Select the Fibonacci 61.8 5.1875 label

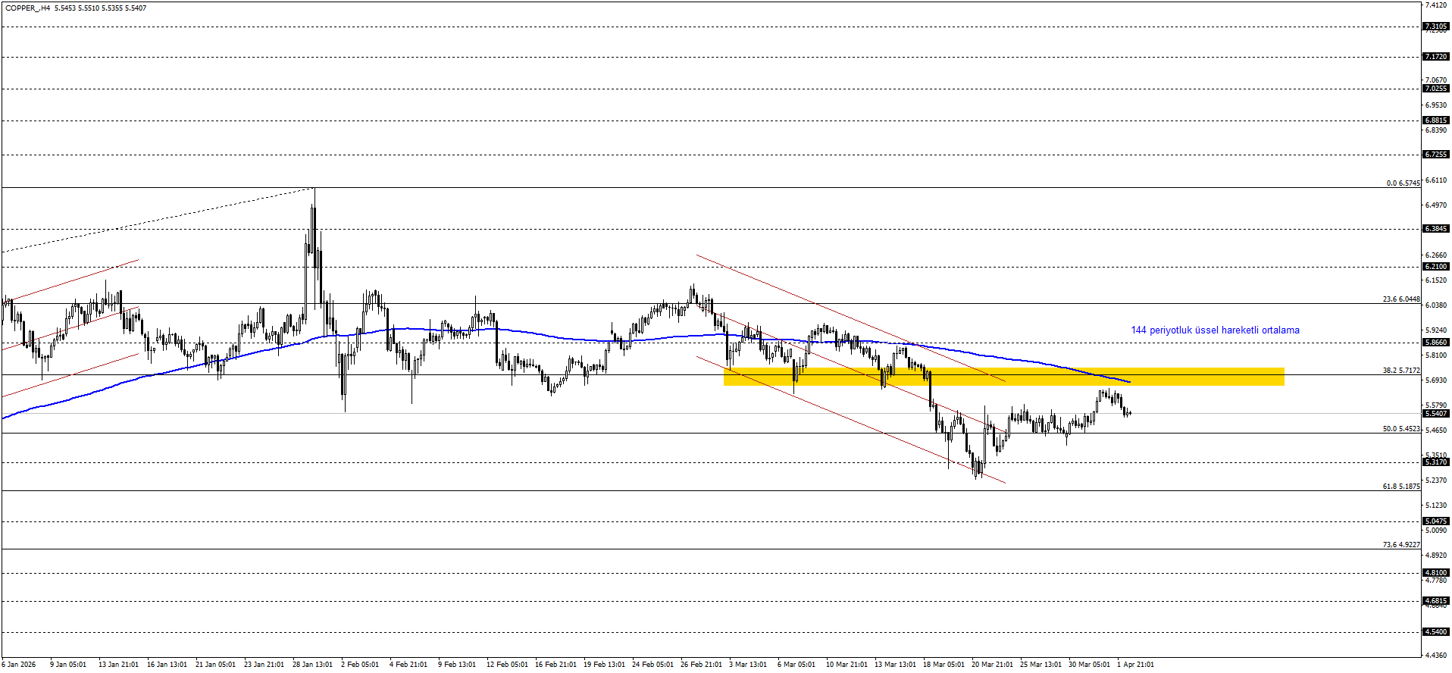[x=1400, y=487]
